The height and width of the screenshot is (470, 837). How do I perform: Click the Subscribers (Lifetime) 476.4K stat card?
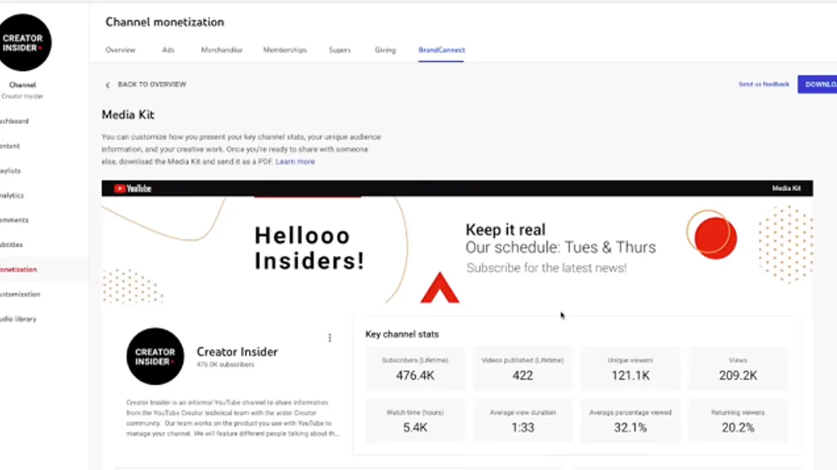415,368
